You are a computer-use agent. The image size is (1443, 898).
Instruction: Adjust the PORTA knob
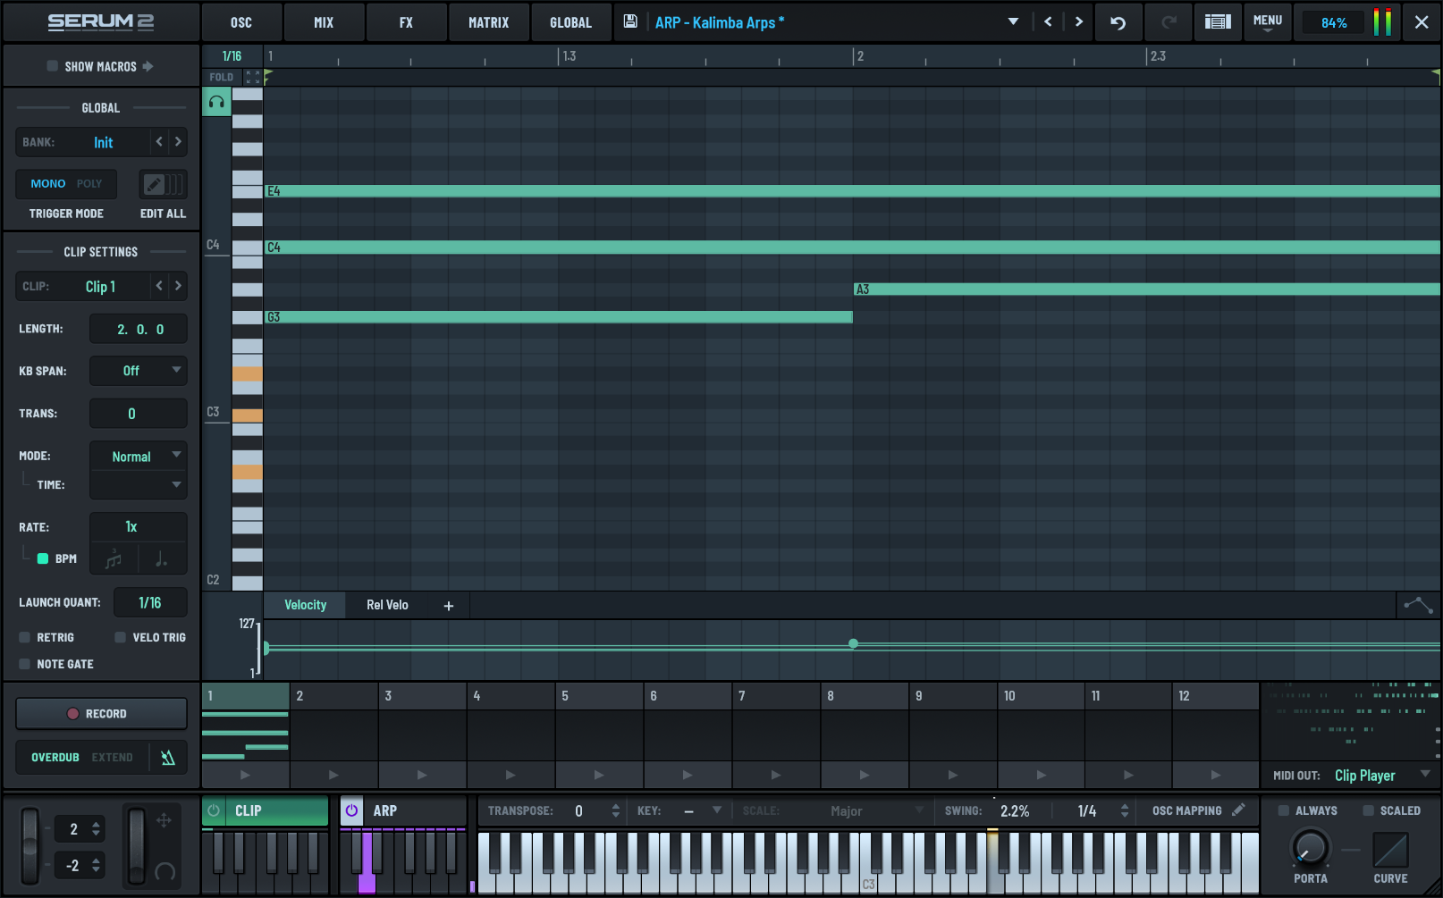click(1310, 847)
